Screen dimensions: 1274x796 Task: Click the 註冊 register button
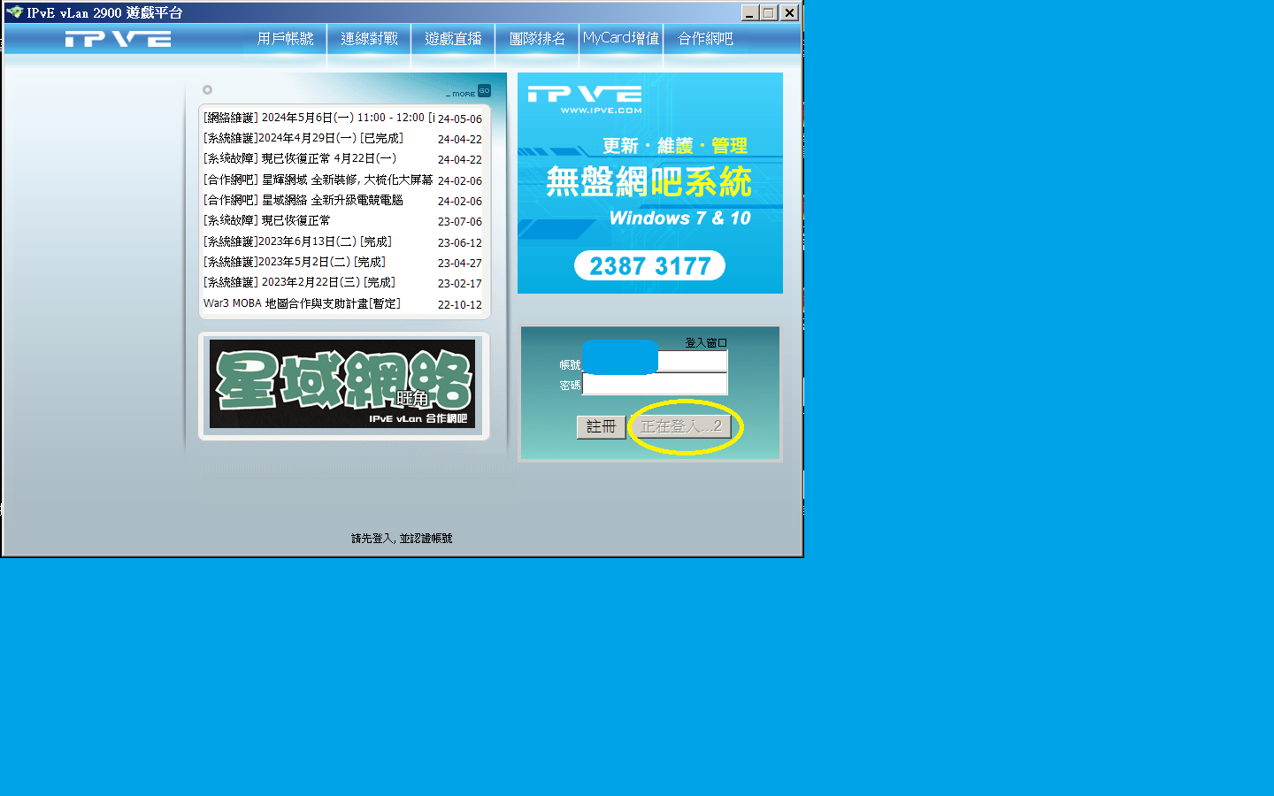[602, 427]
